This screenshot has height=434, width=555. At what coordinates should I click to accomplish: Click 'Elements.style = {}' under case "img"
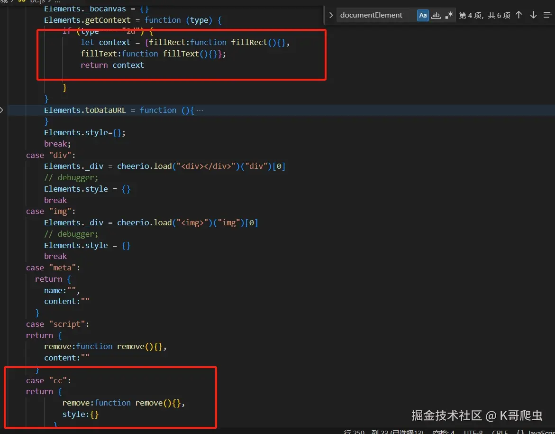(x=87, y=245)
